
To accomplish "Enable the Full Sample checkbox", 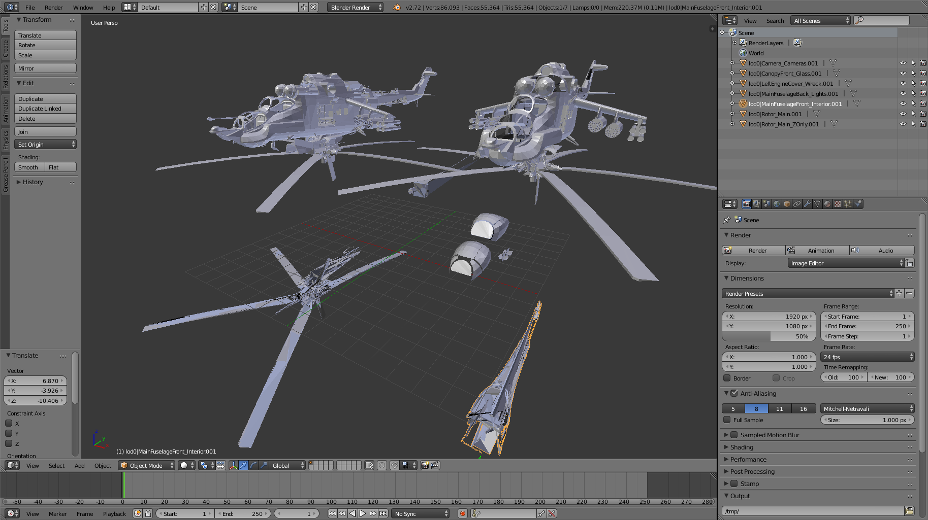I will pos(727,420).
